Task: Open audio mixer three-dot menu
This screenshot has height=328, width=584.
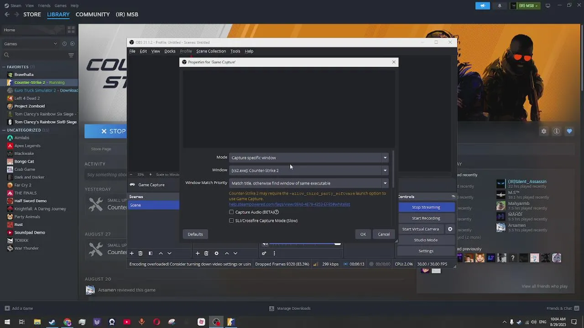Action: tap(274, 253)
